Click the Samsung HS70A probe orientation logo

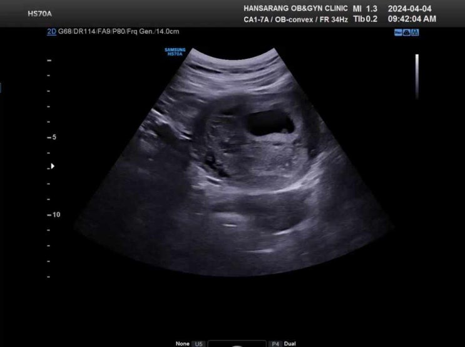click(175, 52)
